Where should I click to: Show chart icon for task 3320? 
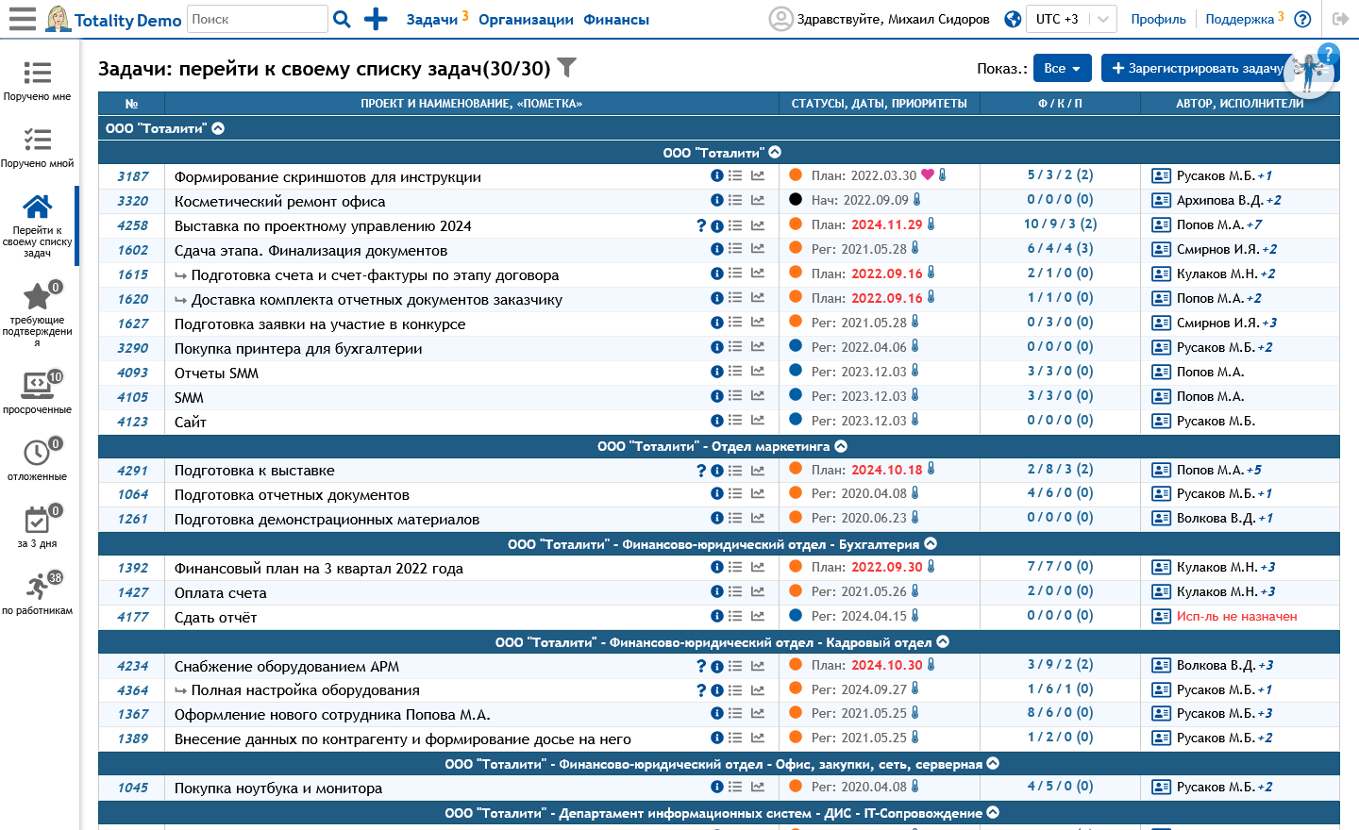[x=757, y=200]
